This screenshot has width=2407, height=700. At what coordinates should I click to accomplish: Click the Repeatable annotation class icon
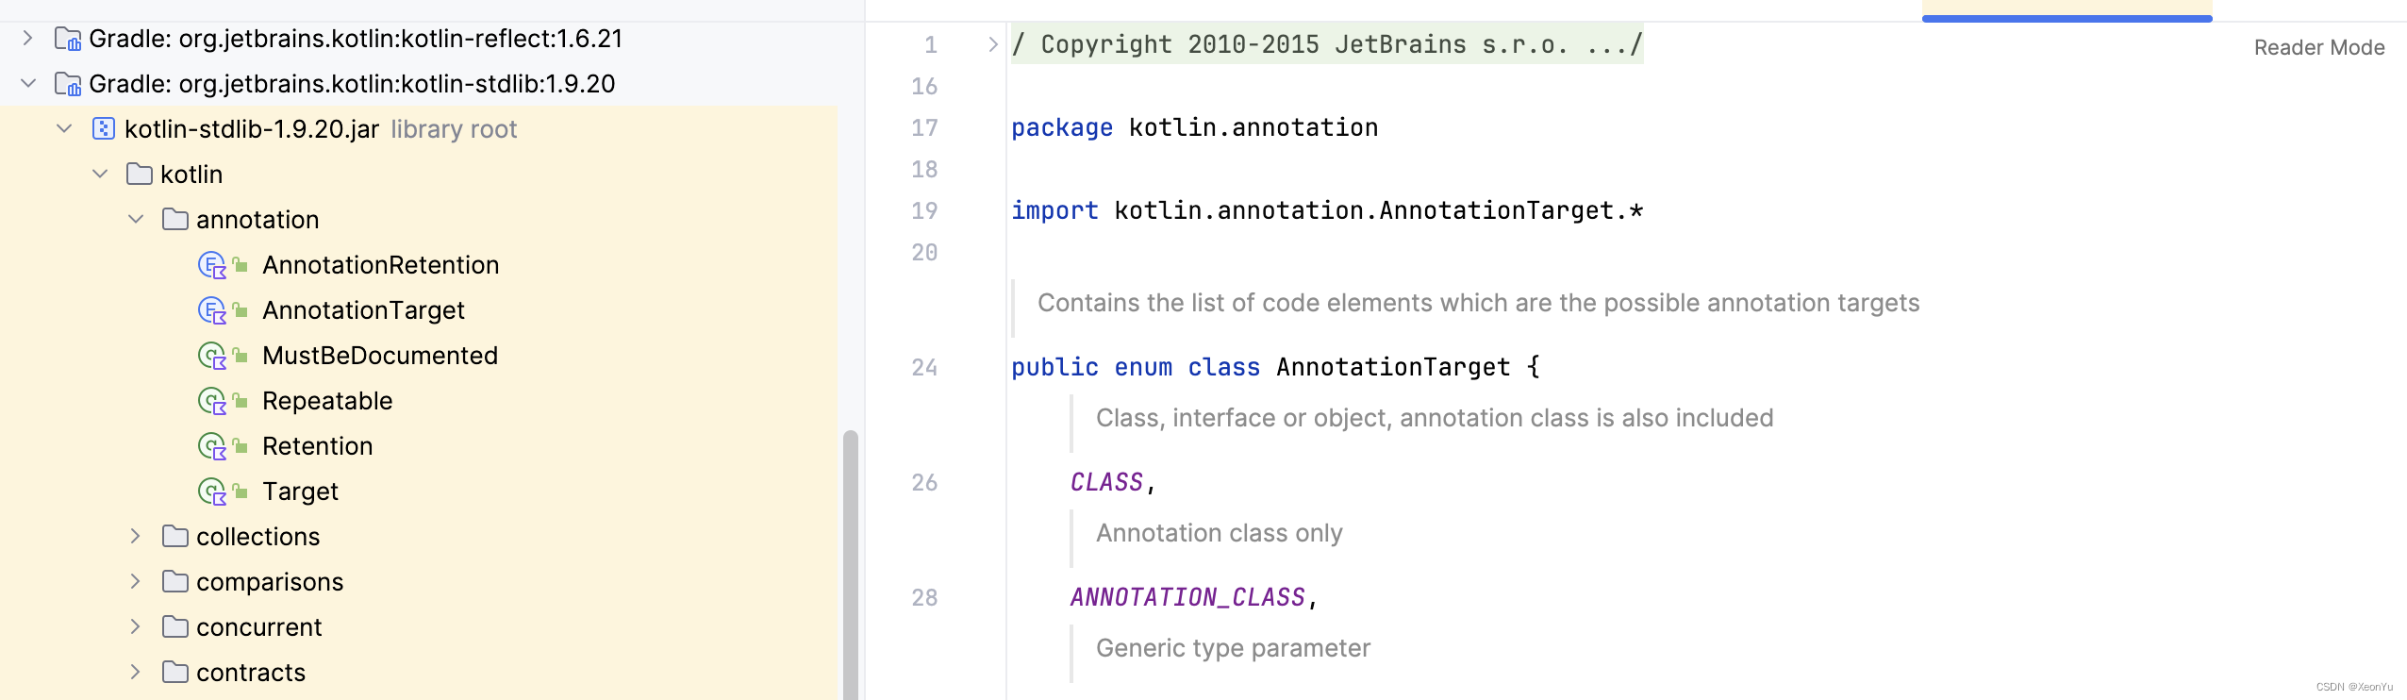pyautogui.click(x=212, y=402)
